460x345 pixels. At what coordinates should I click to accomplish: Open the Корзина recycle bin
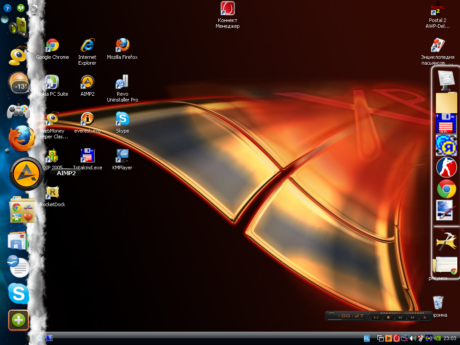438,303
